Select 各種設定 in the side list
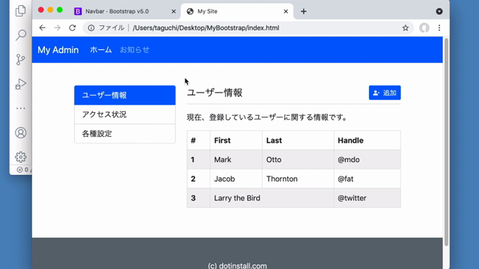The image size is (479, 269). pos(125,134)
